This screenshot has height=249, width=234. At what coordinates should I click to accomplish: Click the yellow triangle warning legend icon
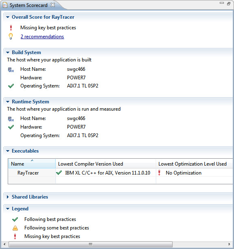coord(15,228)
